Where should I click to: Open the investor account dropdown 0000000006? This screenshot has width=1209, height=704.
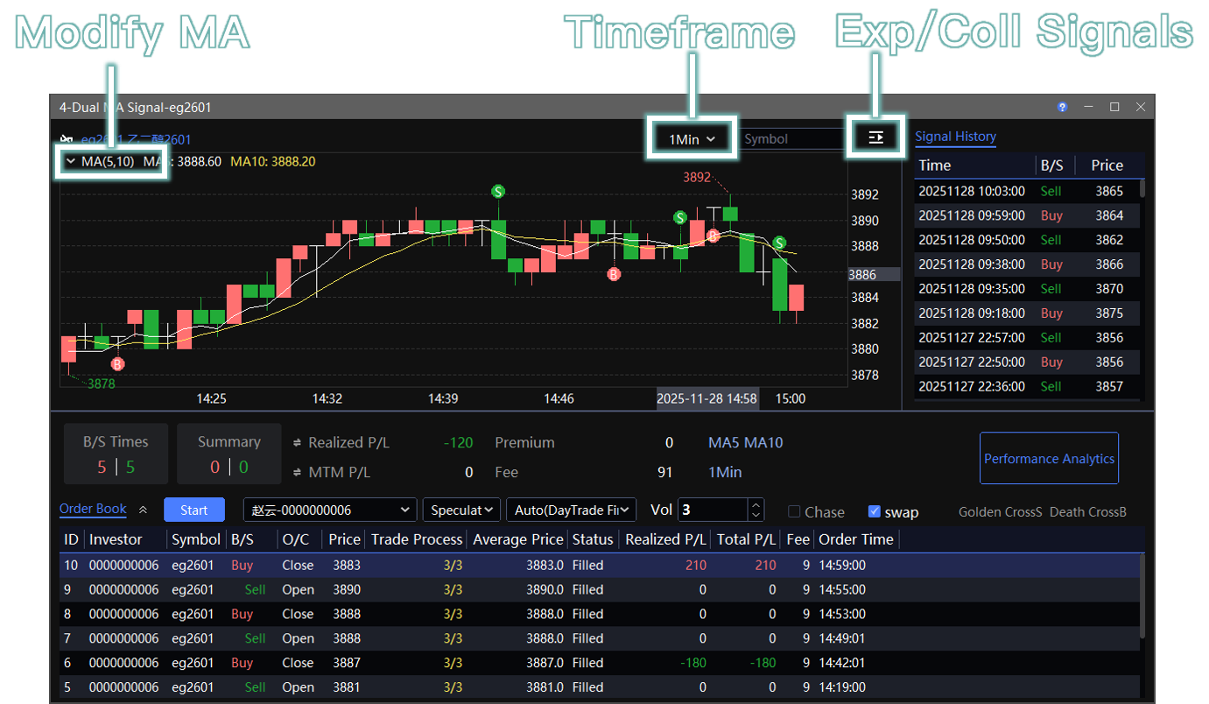coord(329,510)
